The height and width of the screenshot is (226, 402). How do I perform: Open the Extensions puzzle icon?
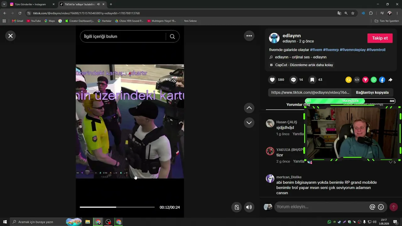[x=371, y=13]
